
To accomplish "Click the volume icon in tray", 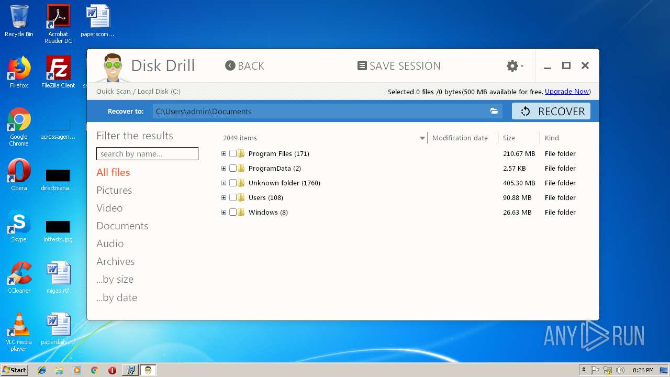I will (620, 370).
